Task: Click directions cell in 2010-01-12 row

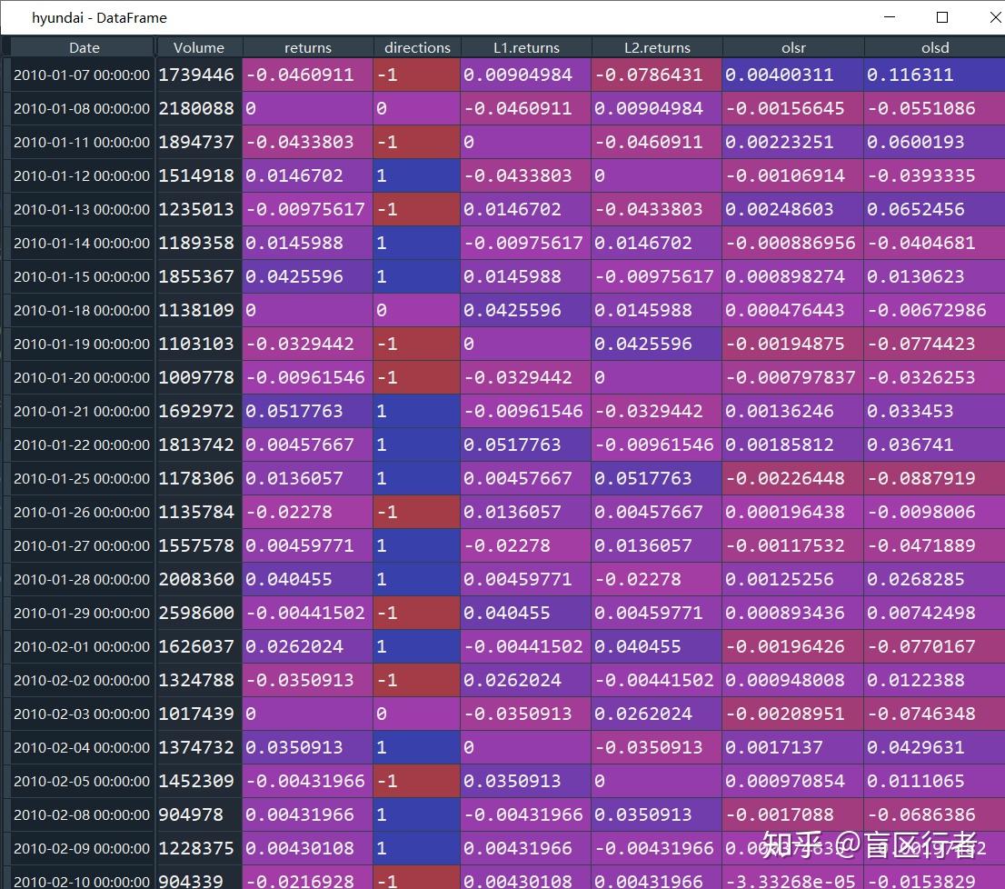Action: coord(416,175)
